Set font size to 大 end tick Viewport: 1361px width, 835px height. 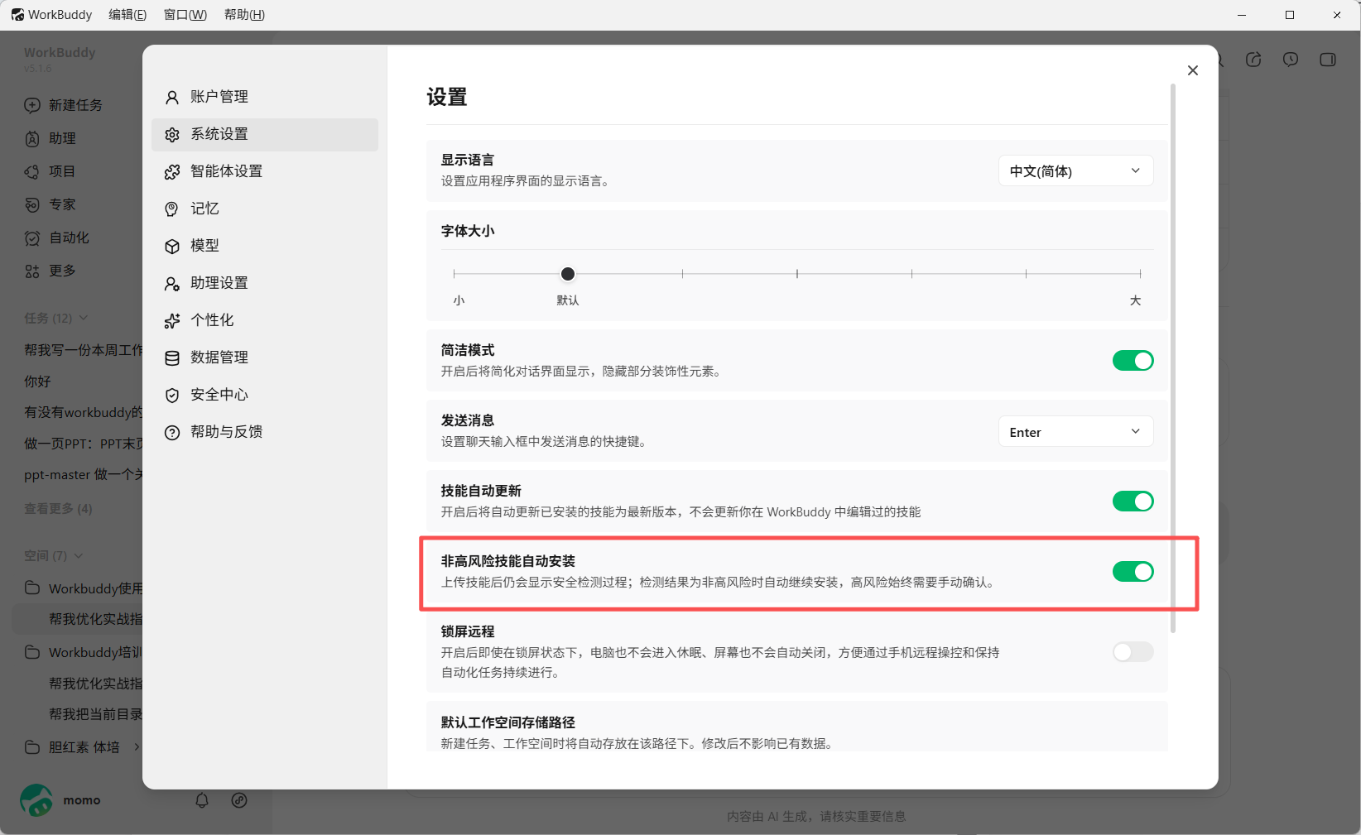tap(1140, 274)
